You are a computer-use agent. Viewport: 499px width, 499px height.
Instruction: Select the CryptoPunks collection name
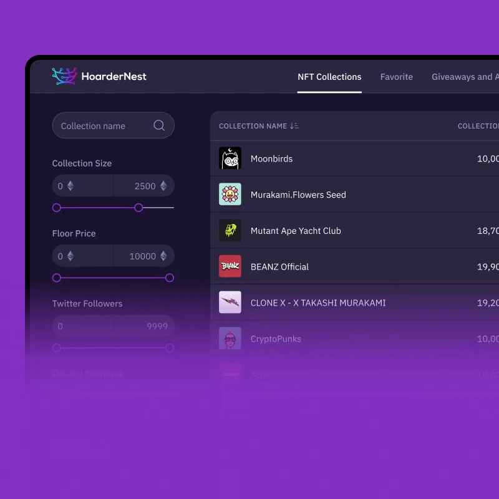click(x=276, y=339)
